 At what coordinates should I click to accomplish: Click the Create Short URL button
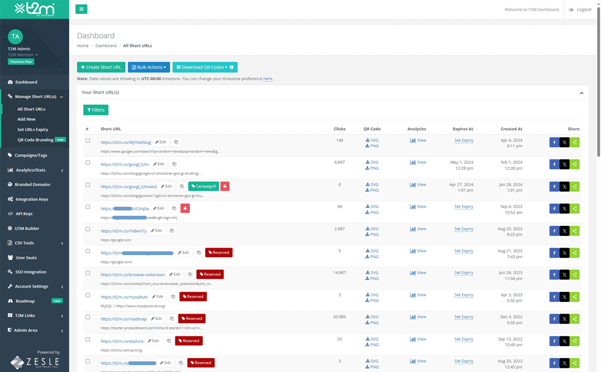pyautogui.click(x=101, y=67)
